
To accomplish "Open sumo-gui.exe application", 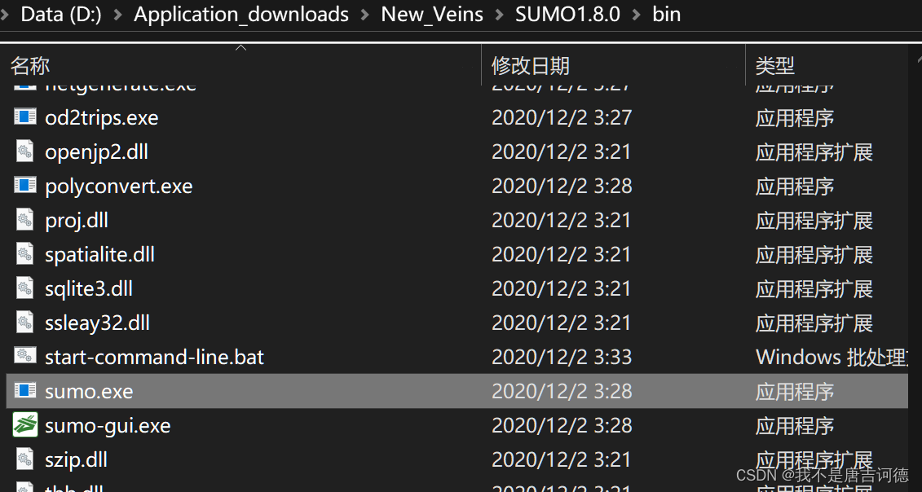I will (25, 424).
